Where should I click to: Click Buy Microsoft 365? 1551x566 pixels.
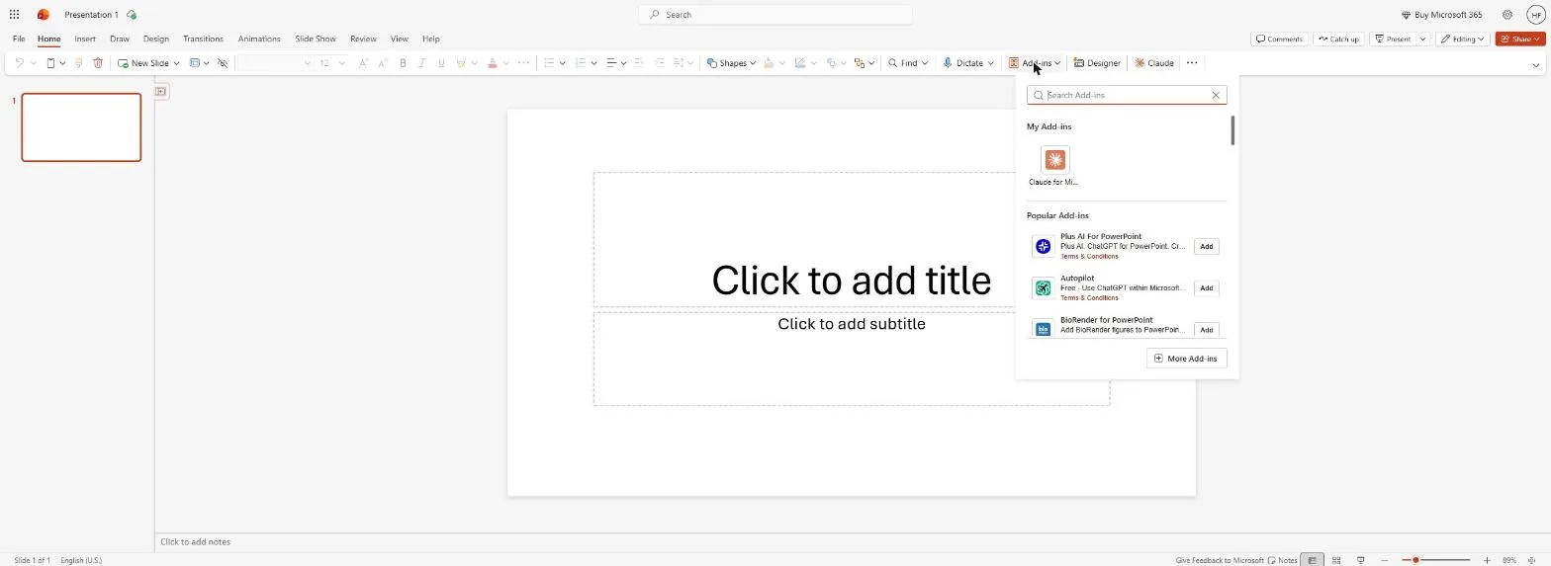[x=1441, y=15]
